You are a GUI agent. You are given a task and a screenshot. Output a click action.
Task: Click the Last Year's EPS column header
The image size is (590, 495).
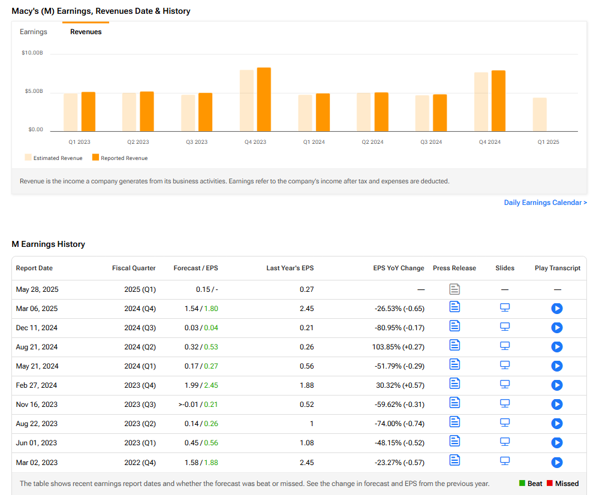tap(290, 268)
